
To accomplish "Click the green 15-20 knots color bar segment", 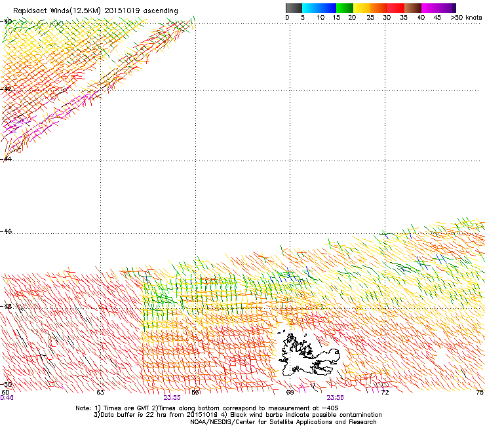I will pos(345,8).
